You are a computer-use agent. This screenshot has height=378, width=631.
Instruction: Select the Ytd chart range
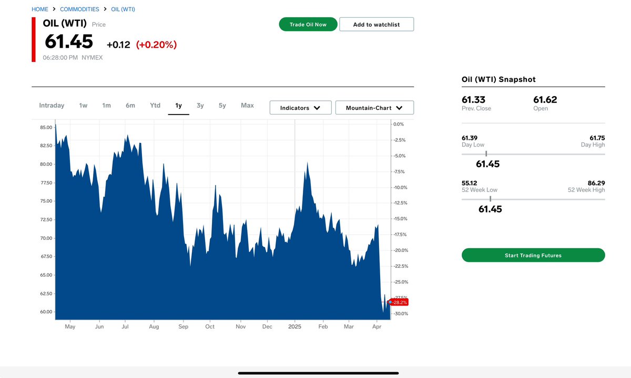(x=155, y=106)
